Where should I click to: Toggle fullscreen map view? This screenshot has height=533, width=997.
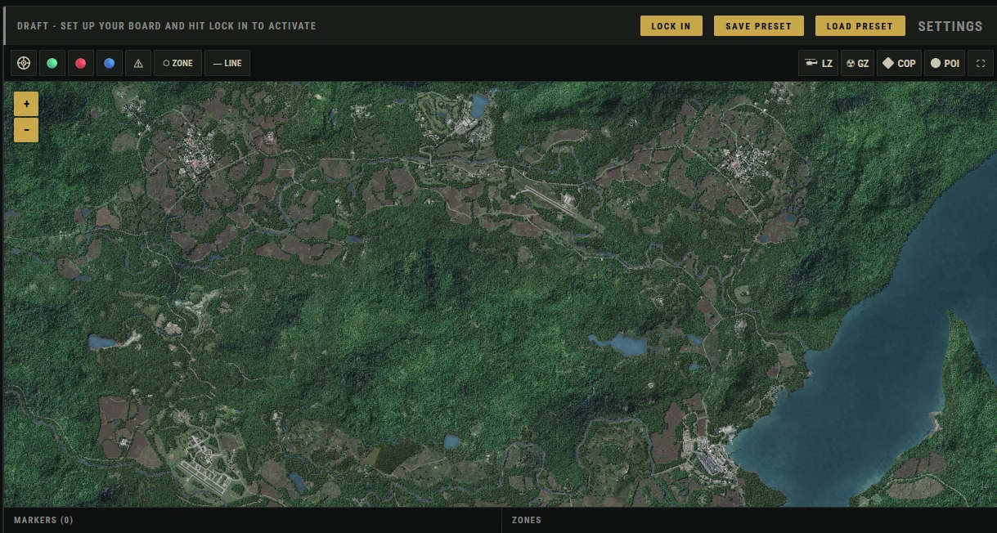click(x=981, y=63)
